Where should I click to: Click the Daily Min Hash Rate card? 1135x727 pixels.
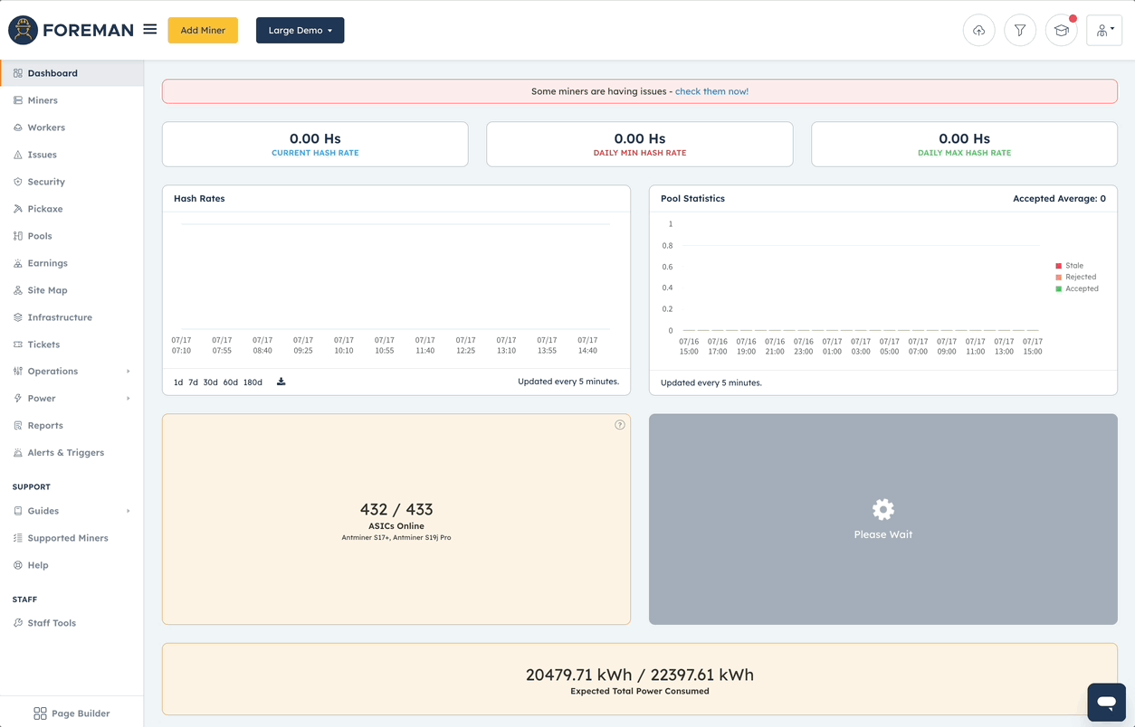tap(640, 145)
